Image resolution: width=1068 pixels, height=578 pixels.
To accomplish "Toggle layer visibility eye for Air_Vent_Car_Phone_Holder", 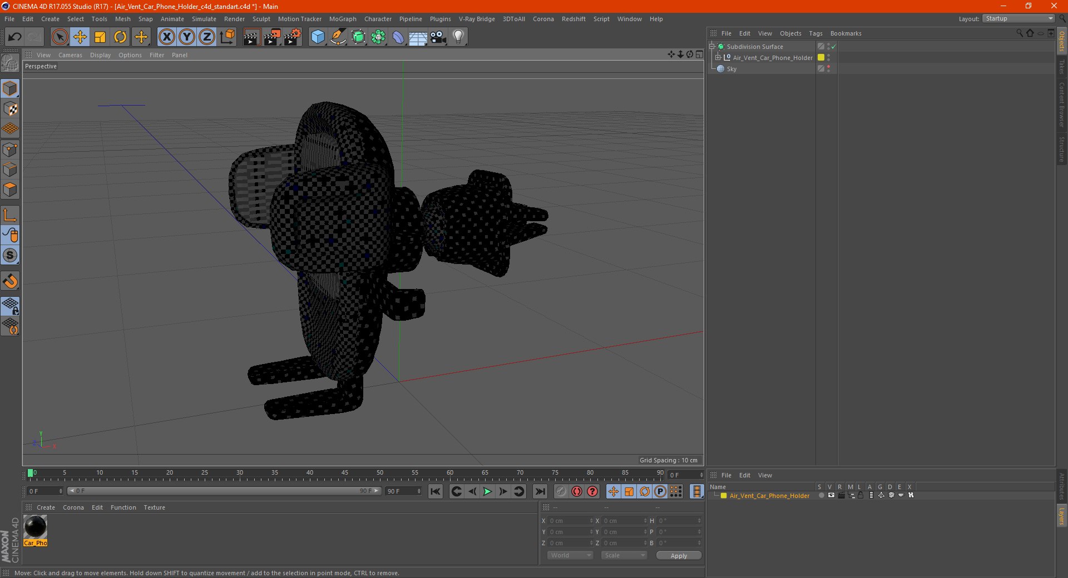I will [831, 495].
